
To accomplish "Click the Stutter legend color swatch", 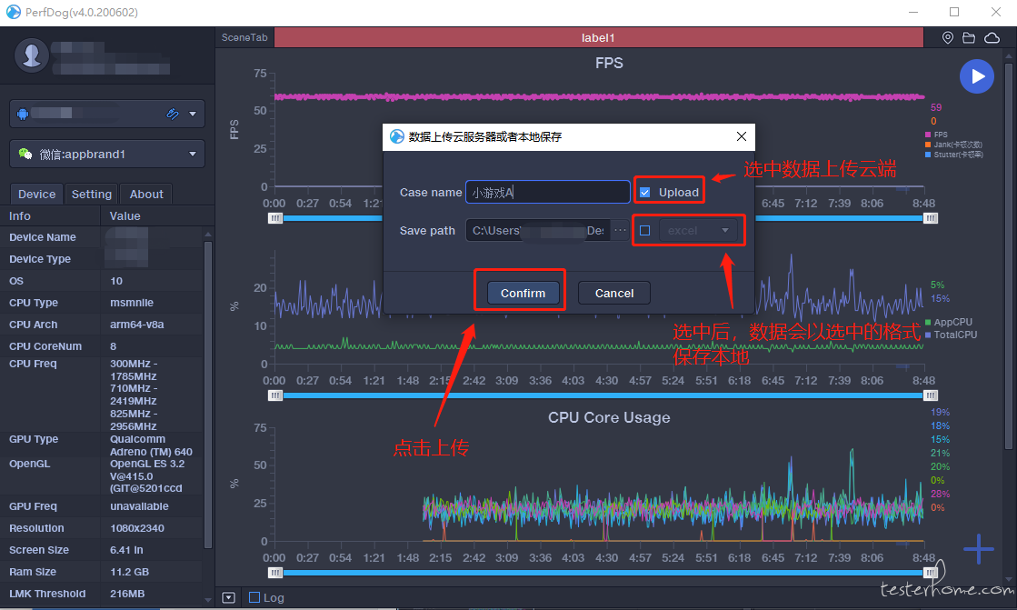I will point(928,155).
